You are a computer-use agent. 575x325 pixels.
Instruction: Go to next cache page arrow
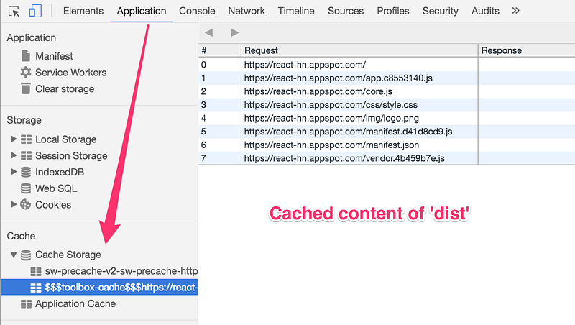(235, 32)
